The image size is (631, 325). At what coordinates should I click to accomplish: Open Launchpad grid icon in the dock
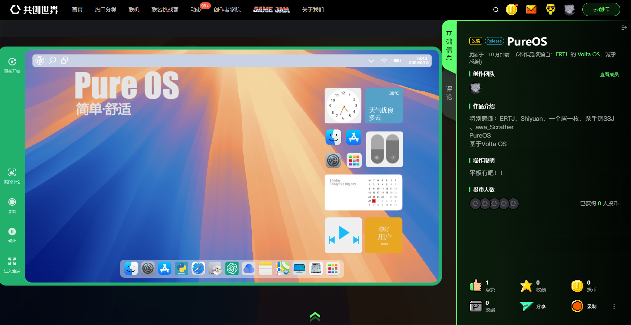pos(333,268)
